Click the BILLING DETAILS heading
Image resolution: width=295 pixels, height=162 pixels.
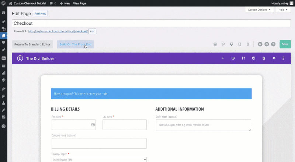(x=65, y=109)
